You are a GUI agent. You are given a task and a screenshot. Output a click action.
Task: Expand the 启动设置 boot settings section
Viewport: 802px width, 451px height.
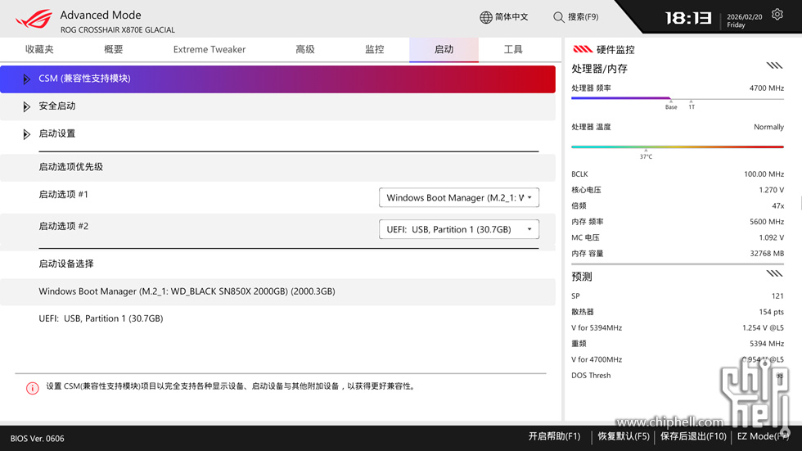(x=27, y=134)
